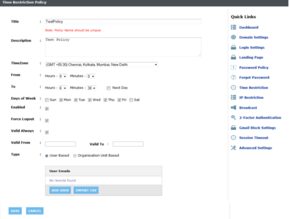Tick the Sun day checkbox
This screenshot has height=219, width=290.
(47, 100)
